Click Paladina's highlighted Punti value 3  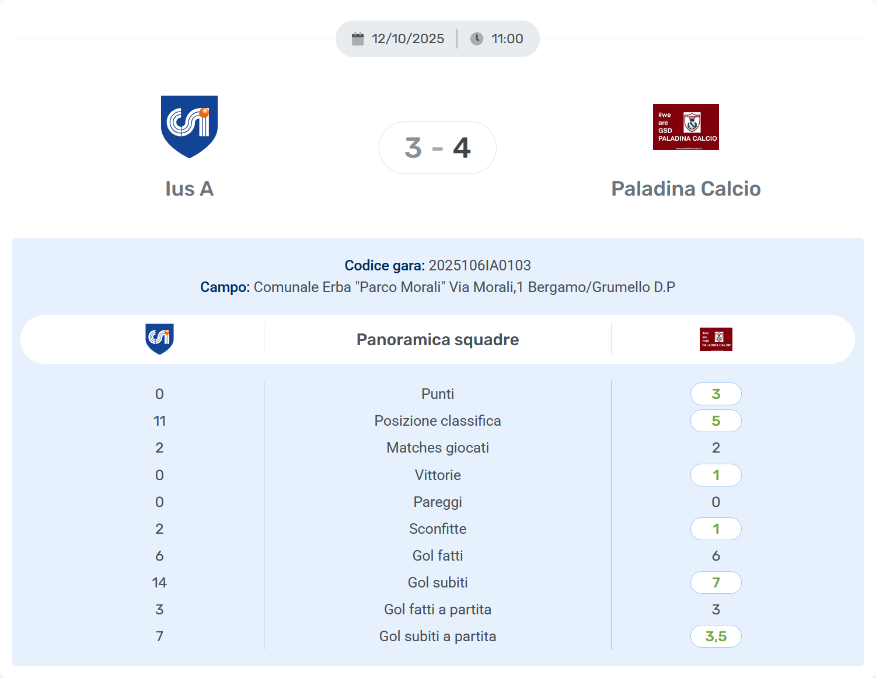(716, 394)
